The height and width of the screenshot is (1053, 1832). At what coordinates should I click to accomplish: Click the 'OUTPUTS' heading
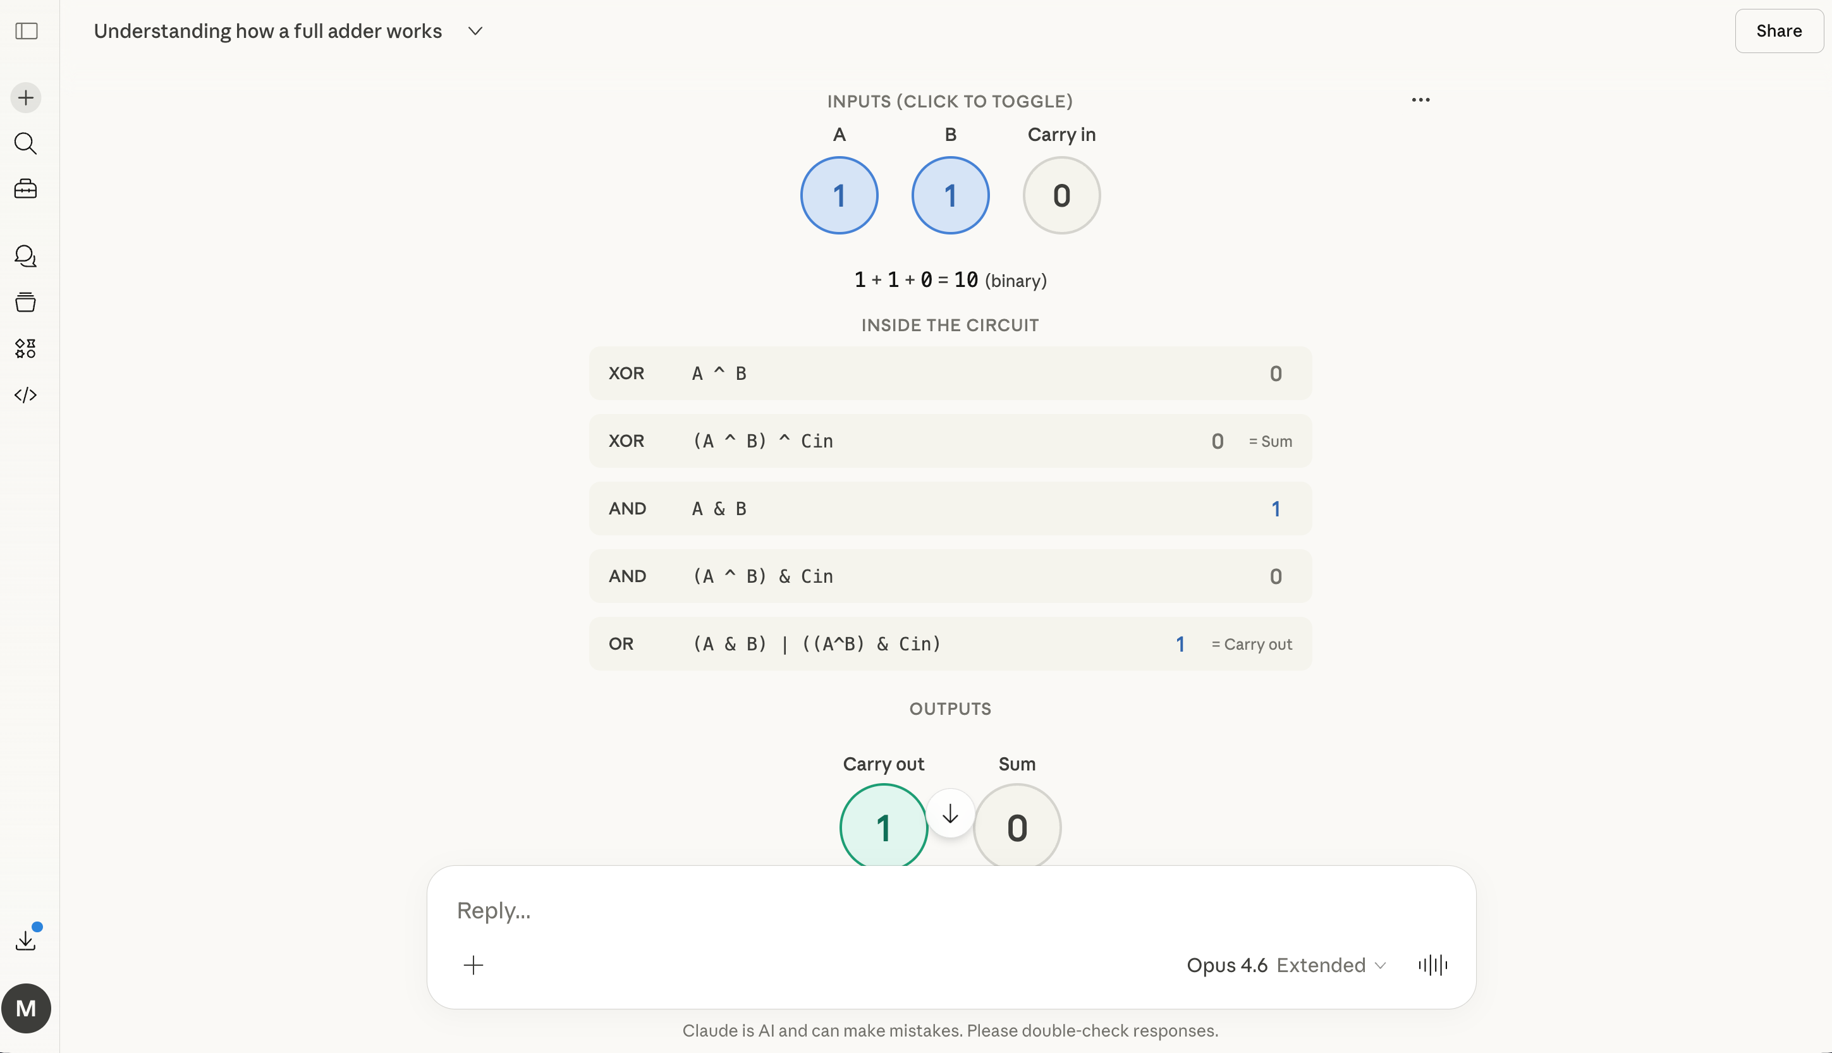tap(950, 709)
